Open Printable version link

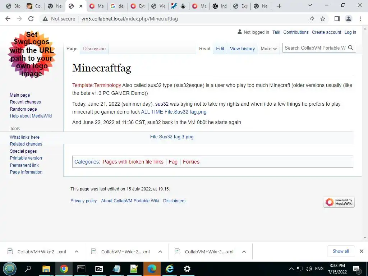click(x=26, y=158)
